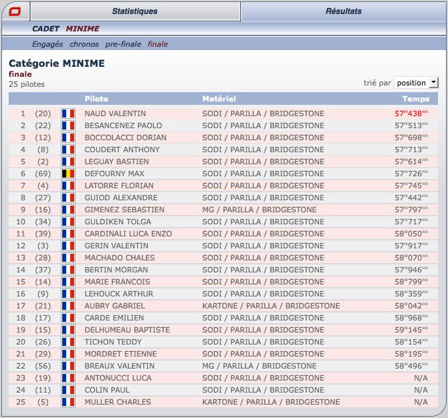
Task: Click the French flag next to GERIN VALENTIN
Action: point(68,246)
